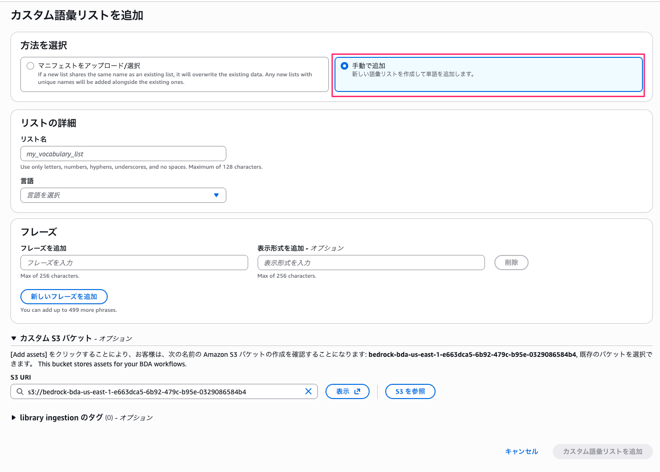Click the 表示形式を入力 field
660x472 pixels.
coord(371,263)
